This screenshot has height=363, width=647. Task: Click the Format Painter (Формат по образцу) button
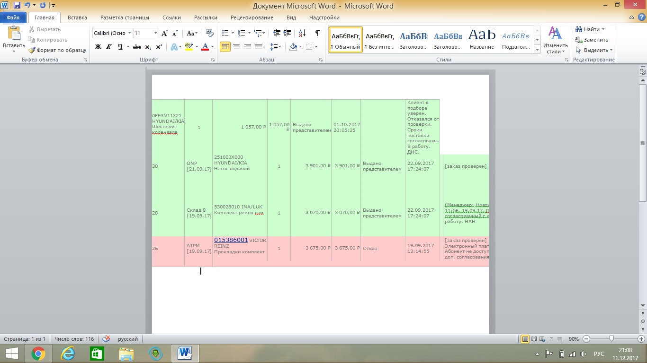(x=57, y=50)
